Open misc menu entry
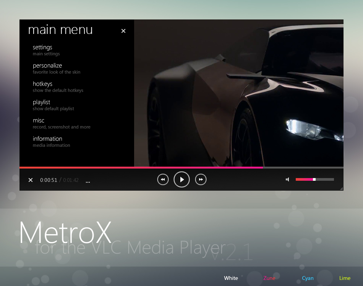The height and width of the screenshot is (286, 363). click(39, 121)
